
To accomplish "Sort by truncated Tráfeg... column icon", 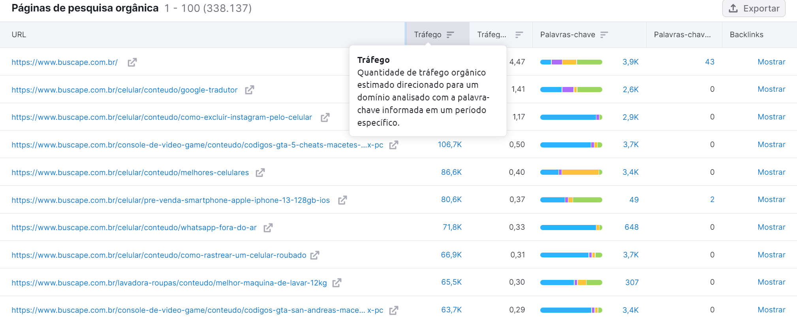I will pyautogui.click(x=519, y=35).
